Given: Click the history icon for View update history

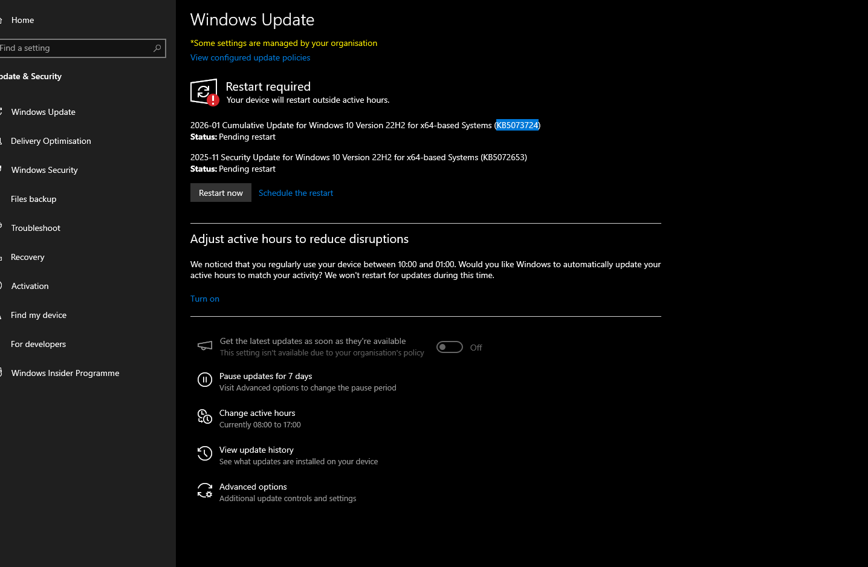Looking at the screenshot, I should click(x=205, y=453).
